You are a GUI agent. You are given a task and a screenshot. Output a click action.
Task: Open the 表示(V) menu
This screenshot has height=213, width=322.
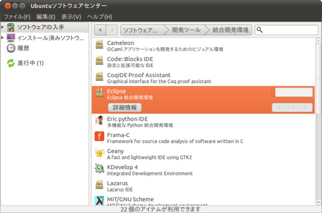[x=71, y=17]
